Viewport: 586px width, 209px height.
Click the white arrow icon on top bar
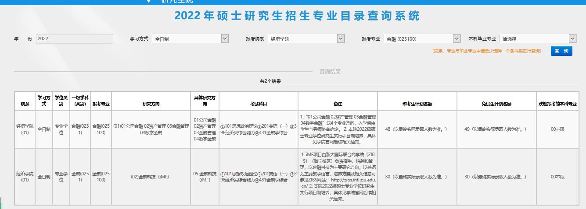[x=149, y=1]
